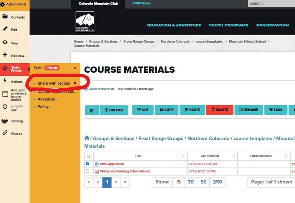The image size is (295, 203).
Task: Click the history clock icon
Action: tap(5, 107)
